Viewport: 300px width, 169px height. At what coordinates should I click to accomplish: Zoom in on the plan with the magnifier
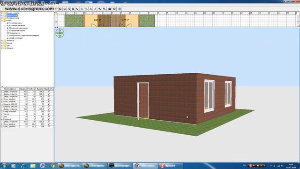tap(100, 9)
